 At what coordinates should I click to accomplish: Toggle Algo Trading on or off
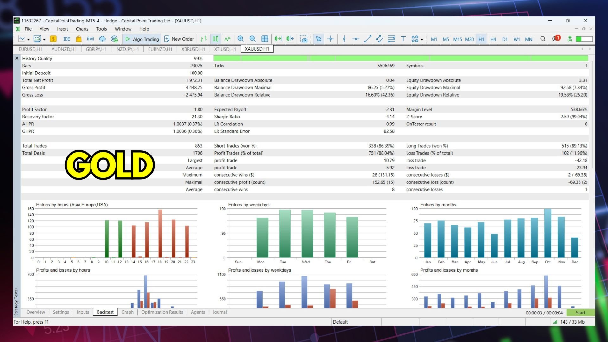tap(142, 39)
